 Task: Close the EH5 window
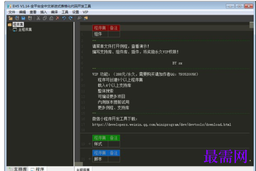pyautogui.click(x=249, y=6)
